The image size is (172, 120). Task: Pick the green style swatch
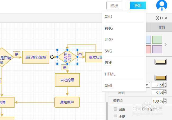(x=157, y=40)
